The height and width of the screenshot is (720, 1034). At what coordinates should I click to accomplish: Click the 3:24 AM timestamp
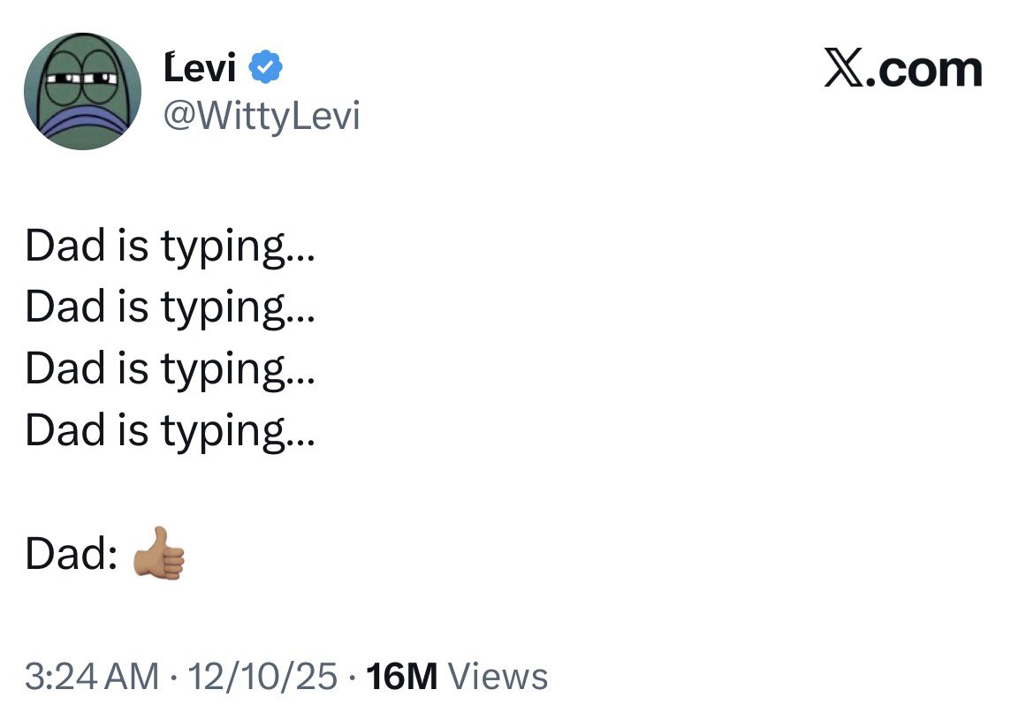tap(92, 678)
